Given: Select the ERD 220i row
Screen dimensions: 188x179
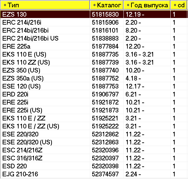Looking at the screenshot, I should [x=94, y=94].
